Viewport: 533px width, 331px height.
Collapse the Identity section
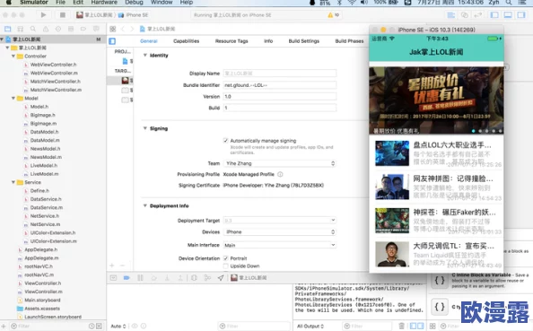pos(145,55)
